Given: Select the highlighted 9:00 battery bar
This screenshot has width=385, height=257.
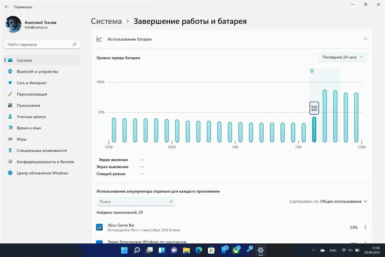Looking at the screenshot, I should click(314, 129).
